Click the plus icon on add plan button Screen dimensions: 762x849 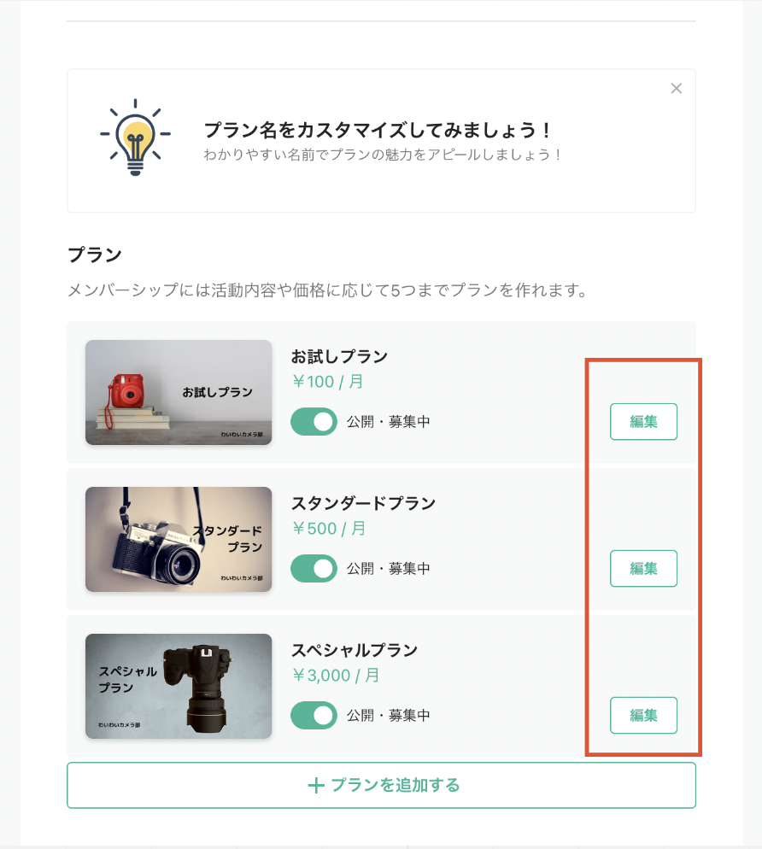tap(316, 786)
